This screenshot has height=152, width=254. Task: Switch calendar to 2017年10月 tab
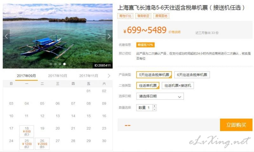coord(57,76)
